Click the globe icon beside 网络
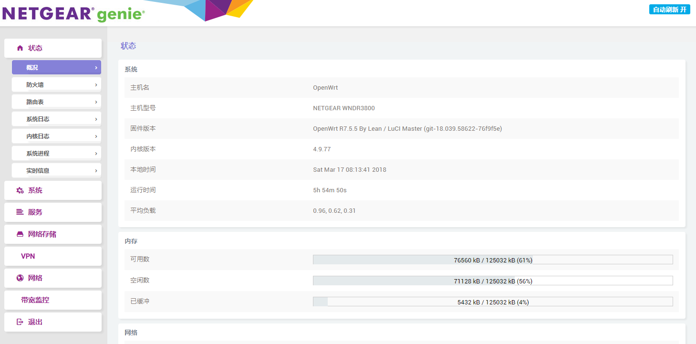Image resolution: width=696 pixels, height=344 pixels. coord(20,278)
